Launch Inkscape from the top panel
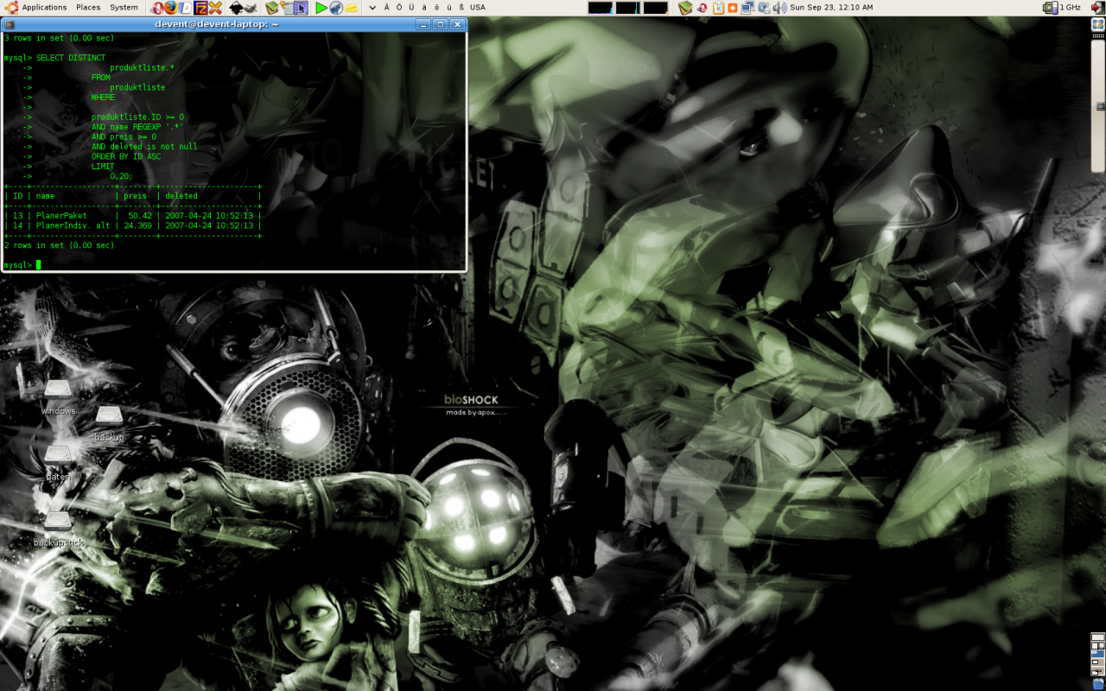This screenshot has height=691, width=1106. [237, 8]
